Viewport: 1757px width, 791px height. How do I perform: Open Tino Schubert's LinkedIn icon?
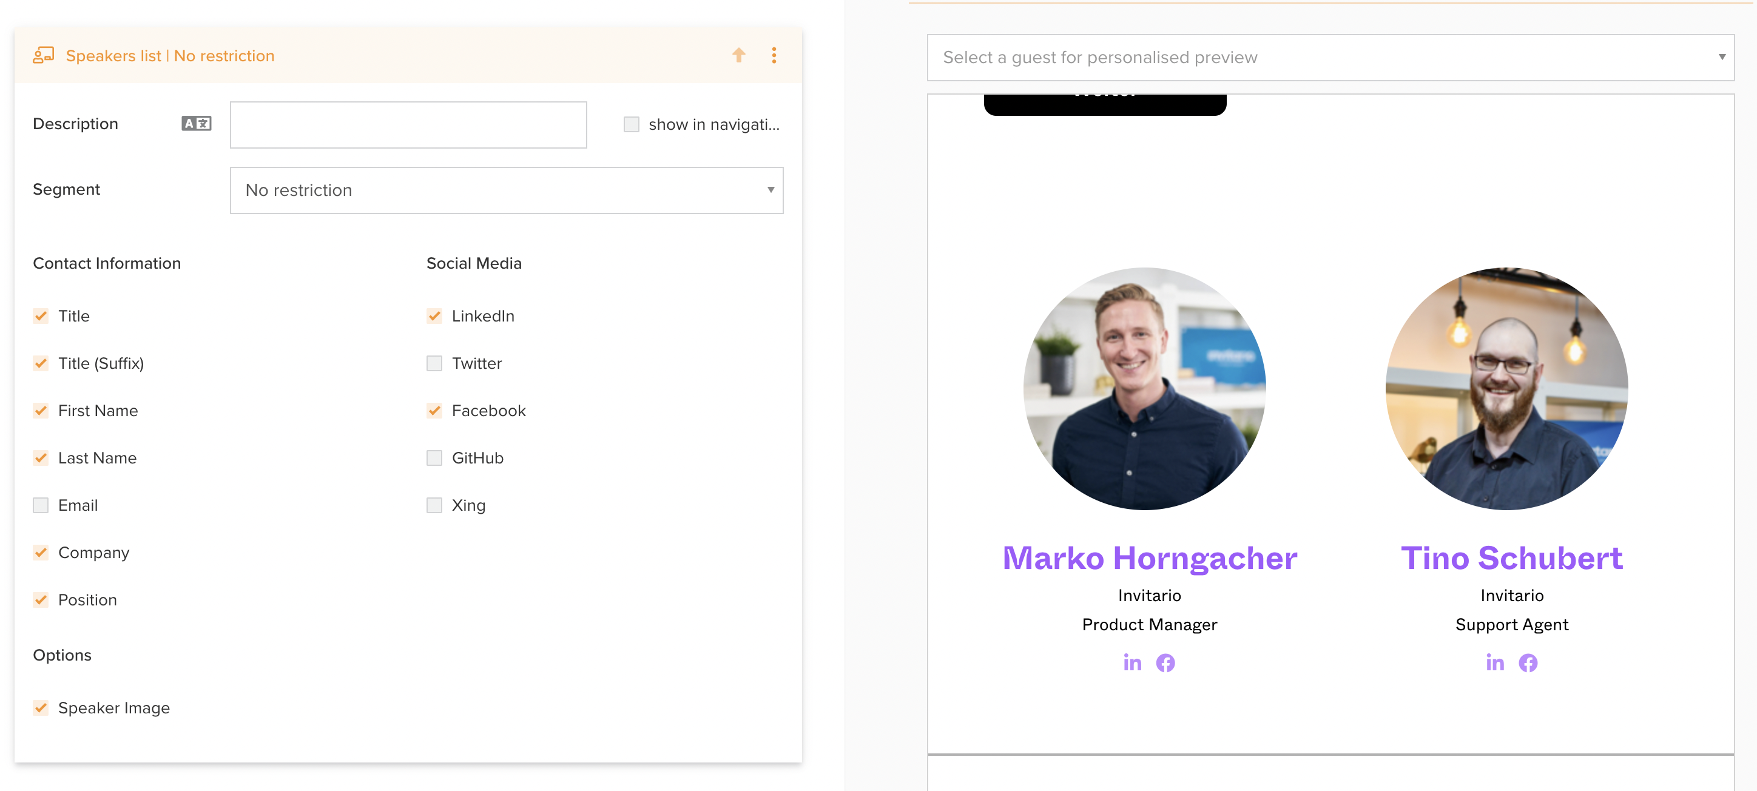coord(1494,663)
